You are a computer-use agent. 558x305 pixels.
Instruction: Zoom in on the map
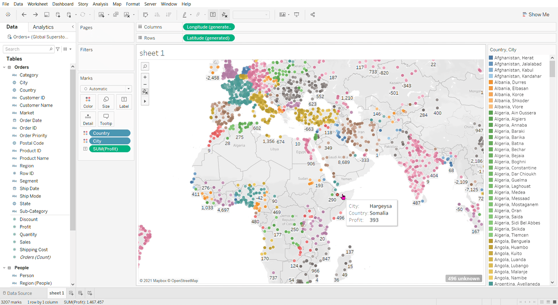coord(145,77)
